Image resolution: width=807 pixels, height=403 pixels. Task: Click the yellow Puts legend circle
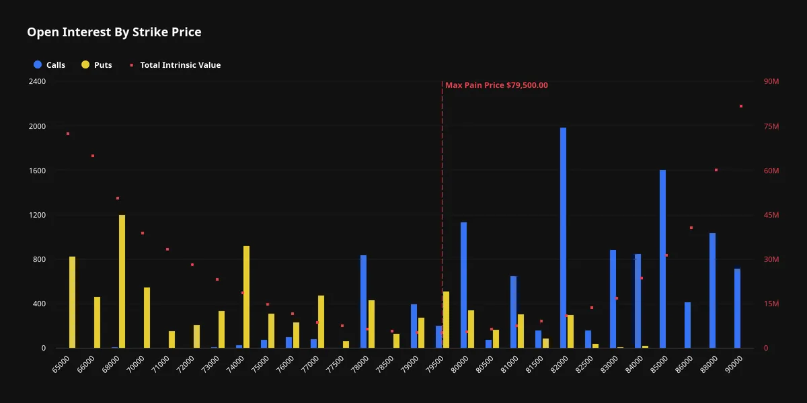(85, 65)
